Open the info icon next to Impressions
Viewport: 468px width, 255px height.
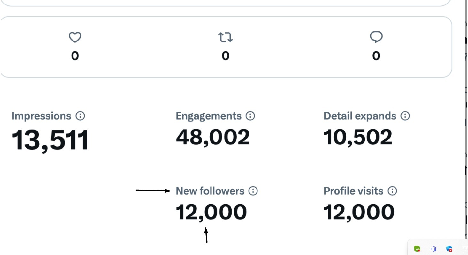coord(80,116)
